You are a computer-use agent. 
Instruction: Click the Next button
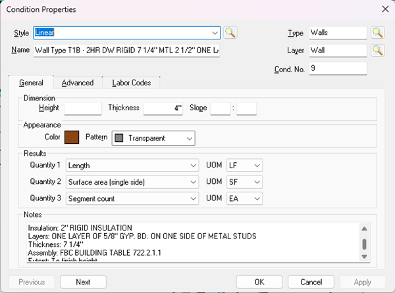[83, 282]
